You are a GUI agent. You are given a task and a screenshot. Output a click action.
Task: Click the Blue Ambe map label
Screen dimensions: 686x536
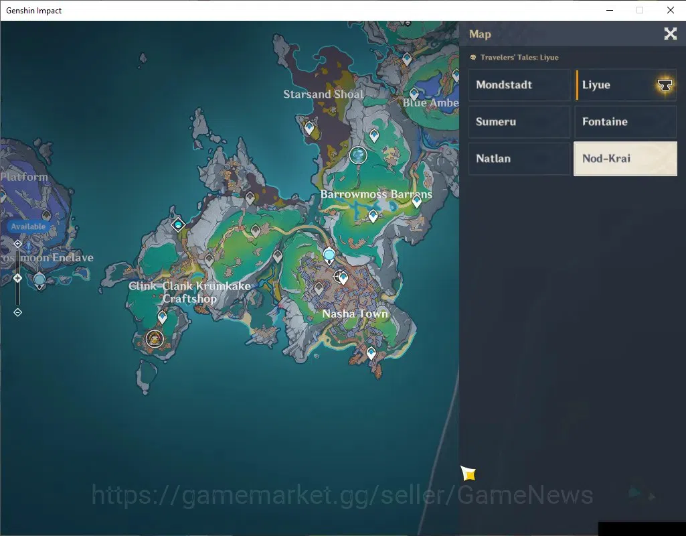[x=430, y=103]
